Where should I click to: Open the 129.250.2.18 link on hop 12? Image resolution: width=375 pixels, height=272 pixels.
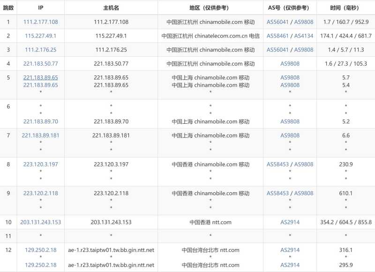[40, 250]
